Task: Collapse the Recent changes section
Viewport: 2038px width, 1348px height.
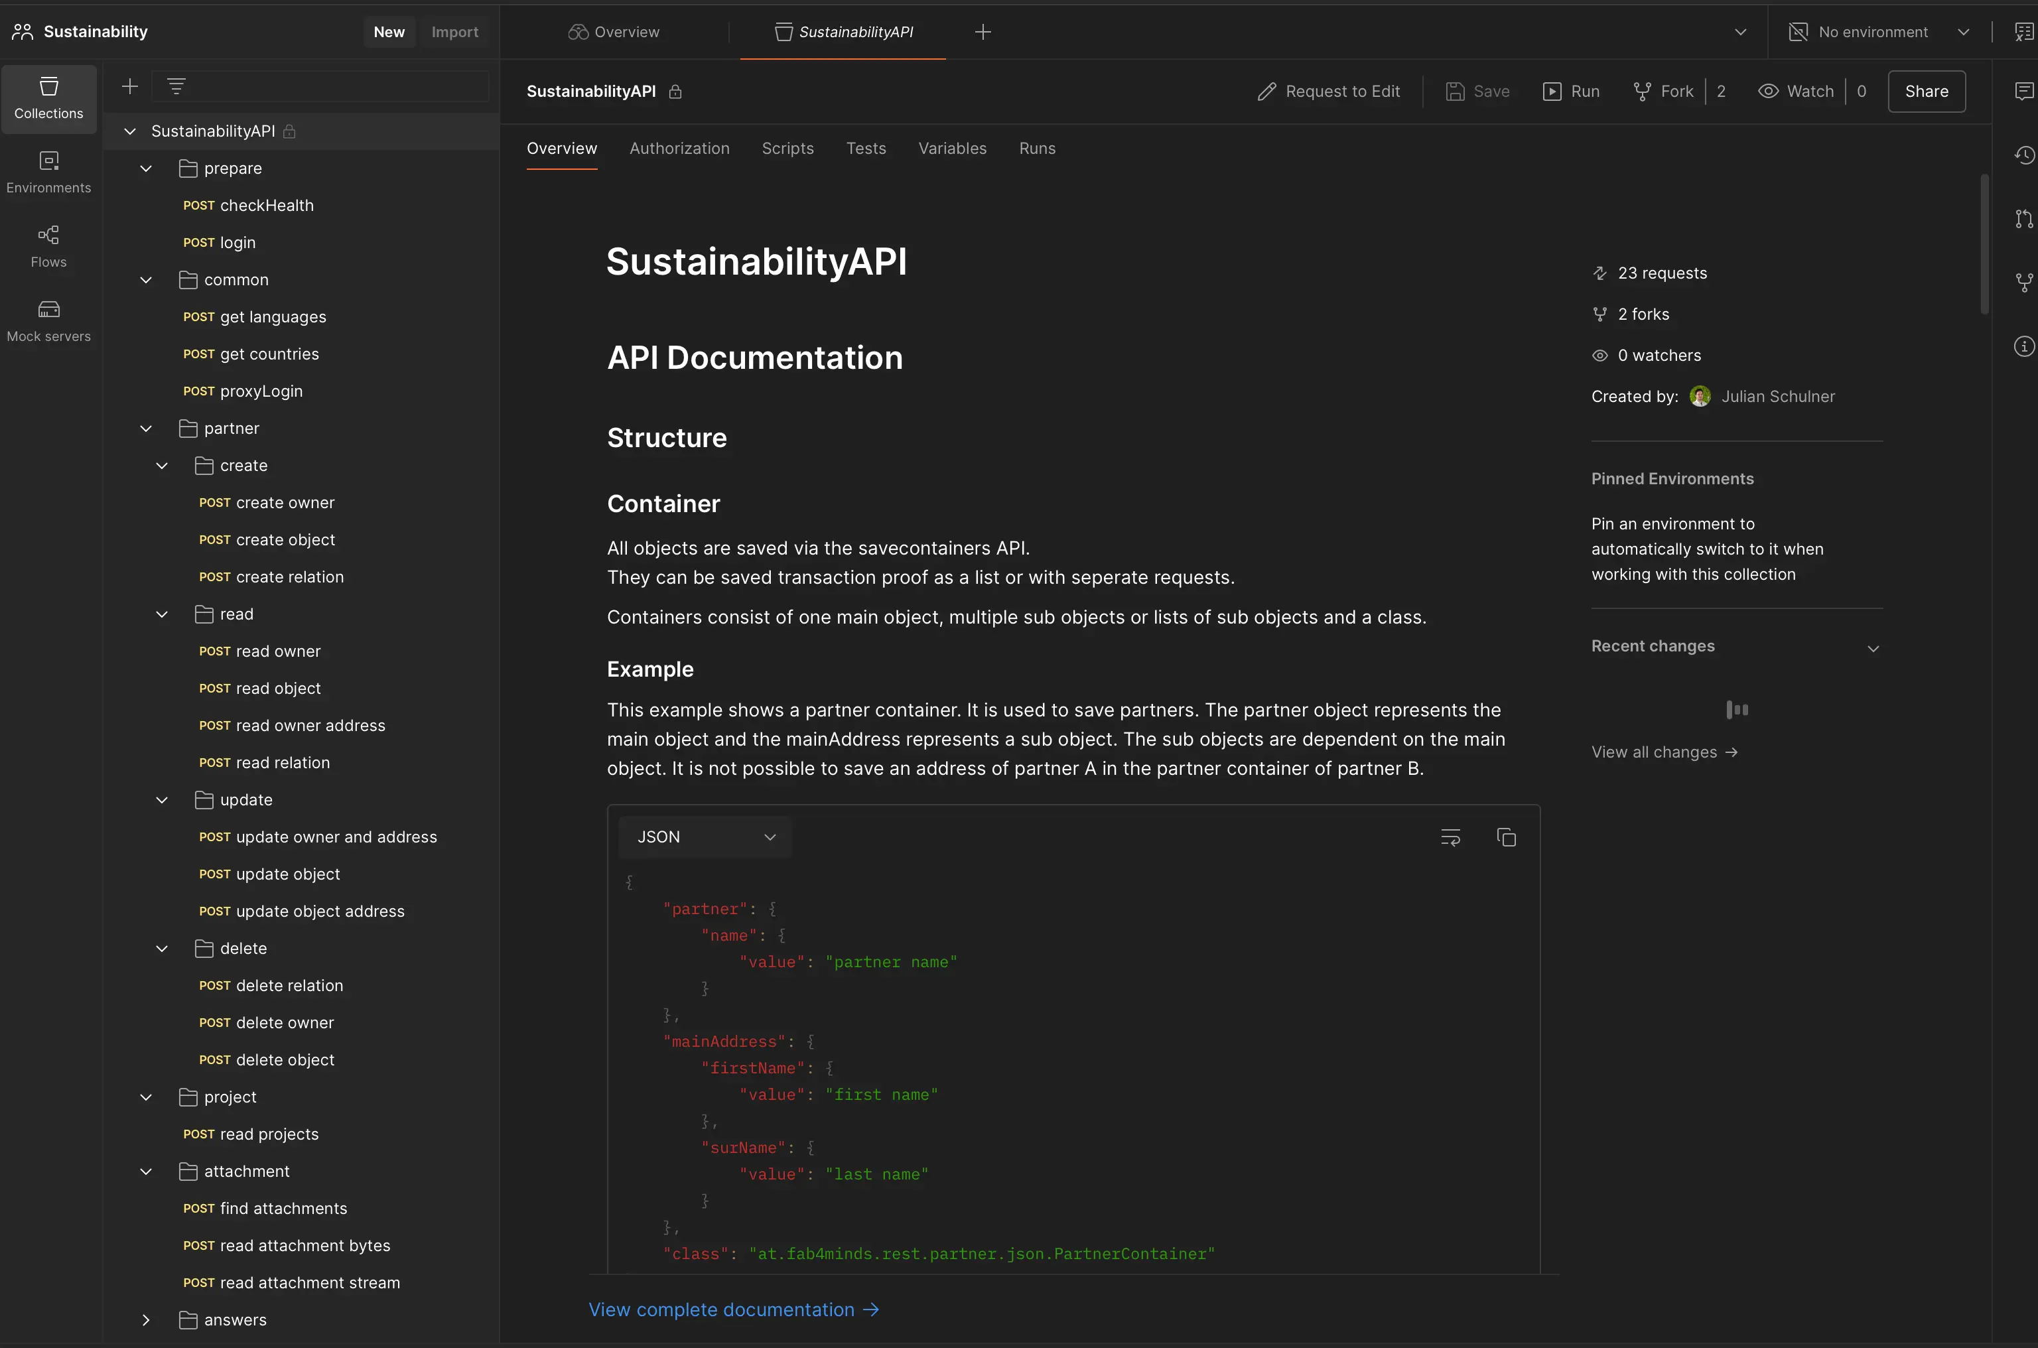Action: point(1874,648)
